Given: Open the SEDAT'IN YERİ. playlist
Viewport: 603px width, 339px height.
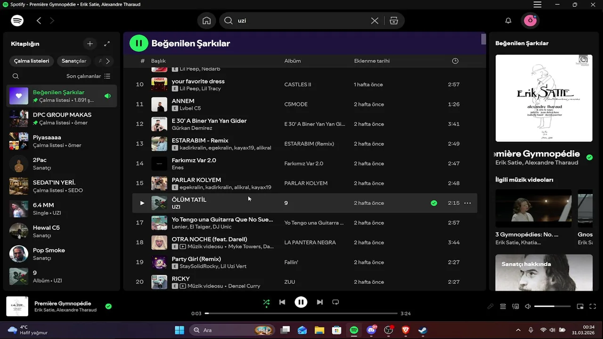Looking at the screenshot, I should (62, 186).
